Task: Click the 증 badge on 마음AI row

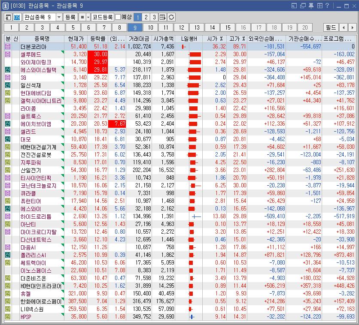Action: pyautogui.click(x=8, y=247)
